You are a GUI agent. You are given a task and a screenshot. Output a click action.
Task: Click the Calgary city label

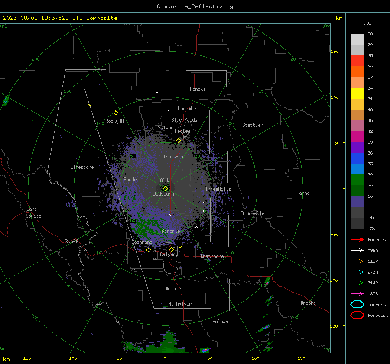click(169, 254)
